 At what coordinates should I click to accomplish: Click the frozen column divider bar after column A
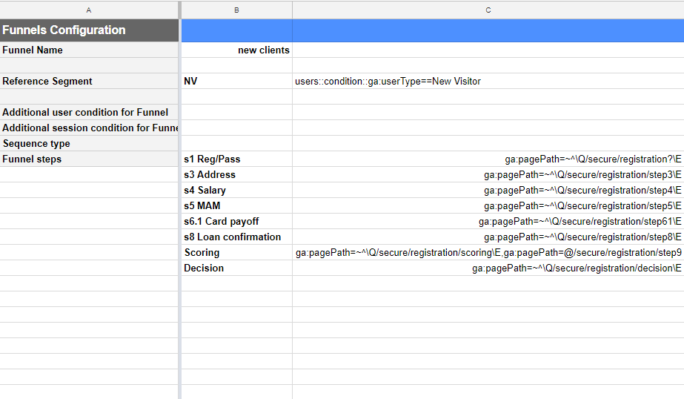180,199
